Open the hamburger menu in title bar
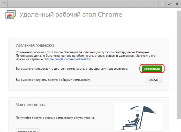Screen dimensions: 181x132 (4, 4)
